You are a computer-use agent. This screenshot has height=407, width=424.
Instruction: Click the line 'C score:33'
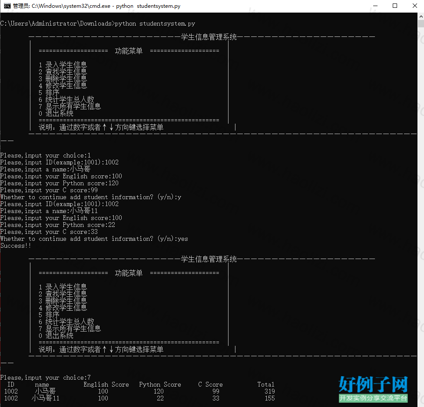(x=49, y=232)
